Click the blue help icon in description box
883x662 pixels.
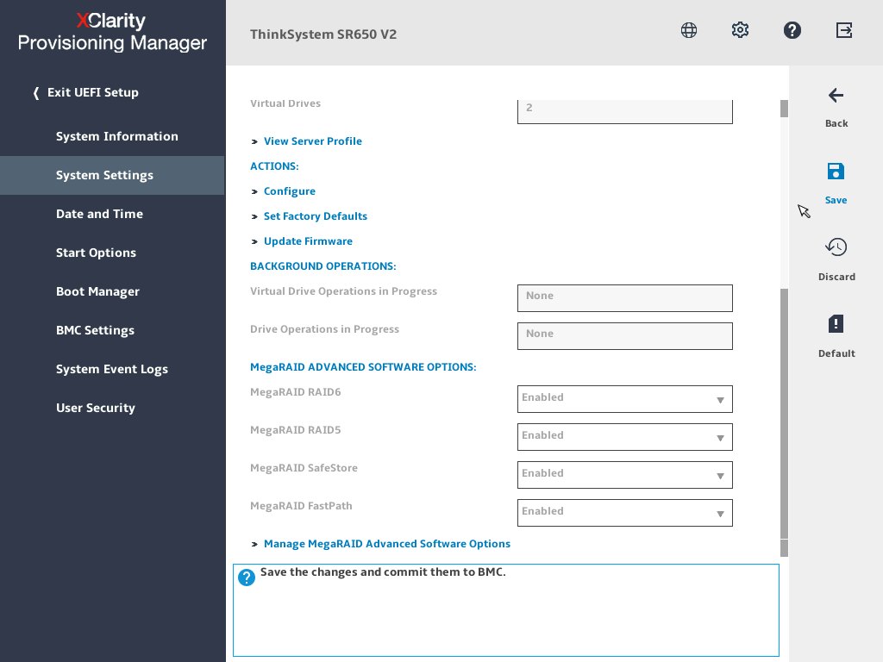pos(247,578)
